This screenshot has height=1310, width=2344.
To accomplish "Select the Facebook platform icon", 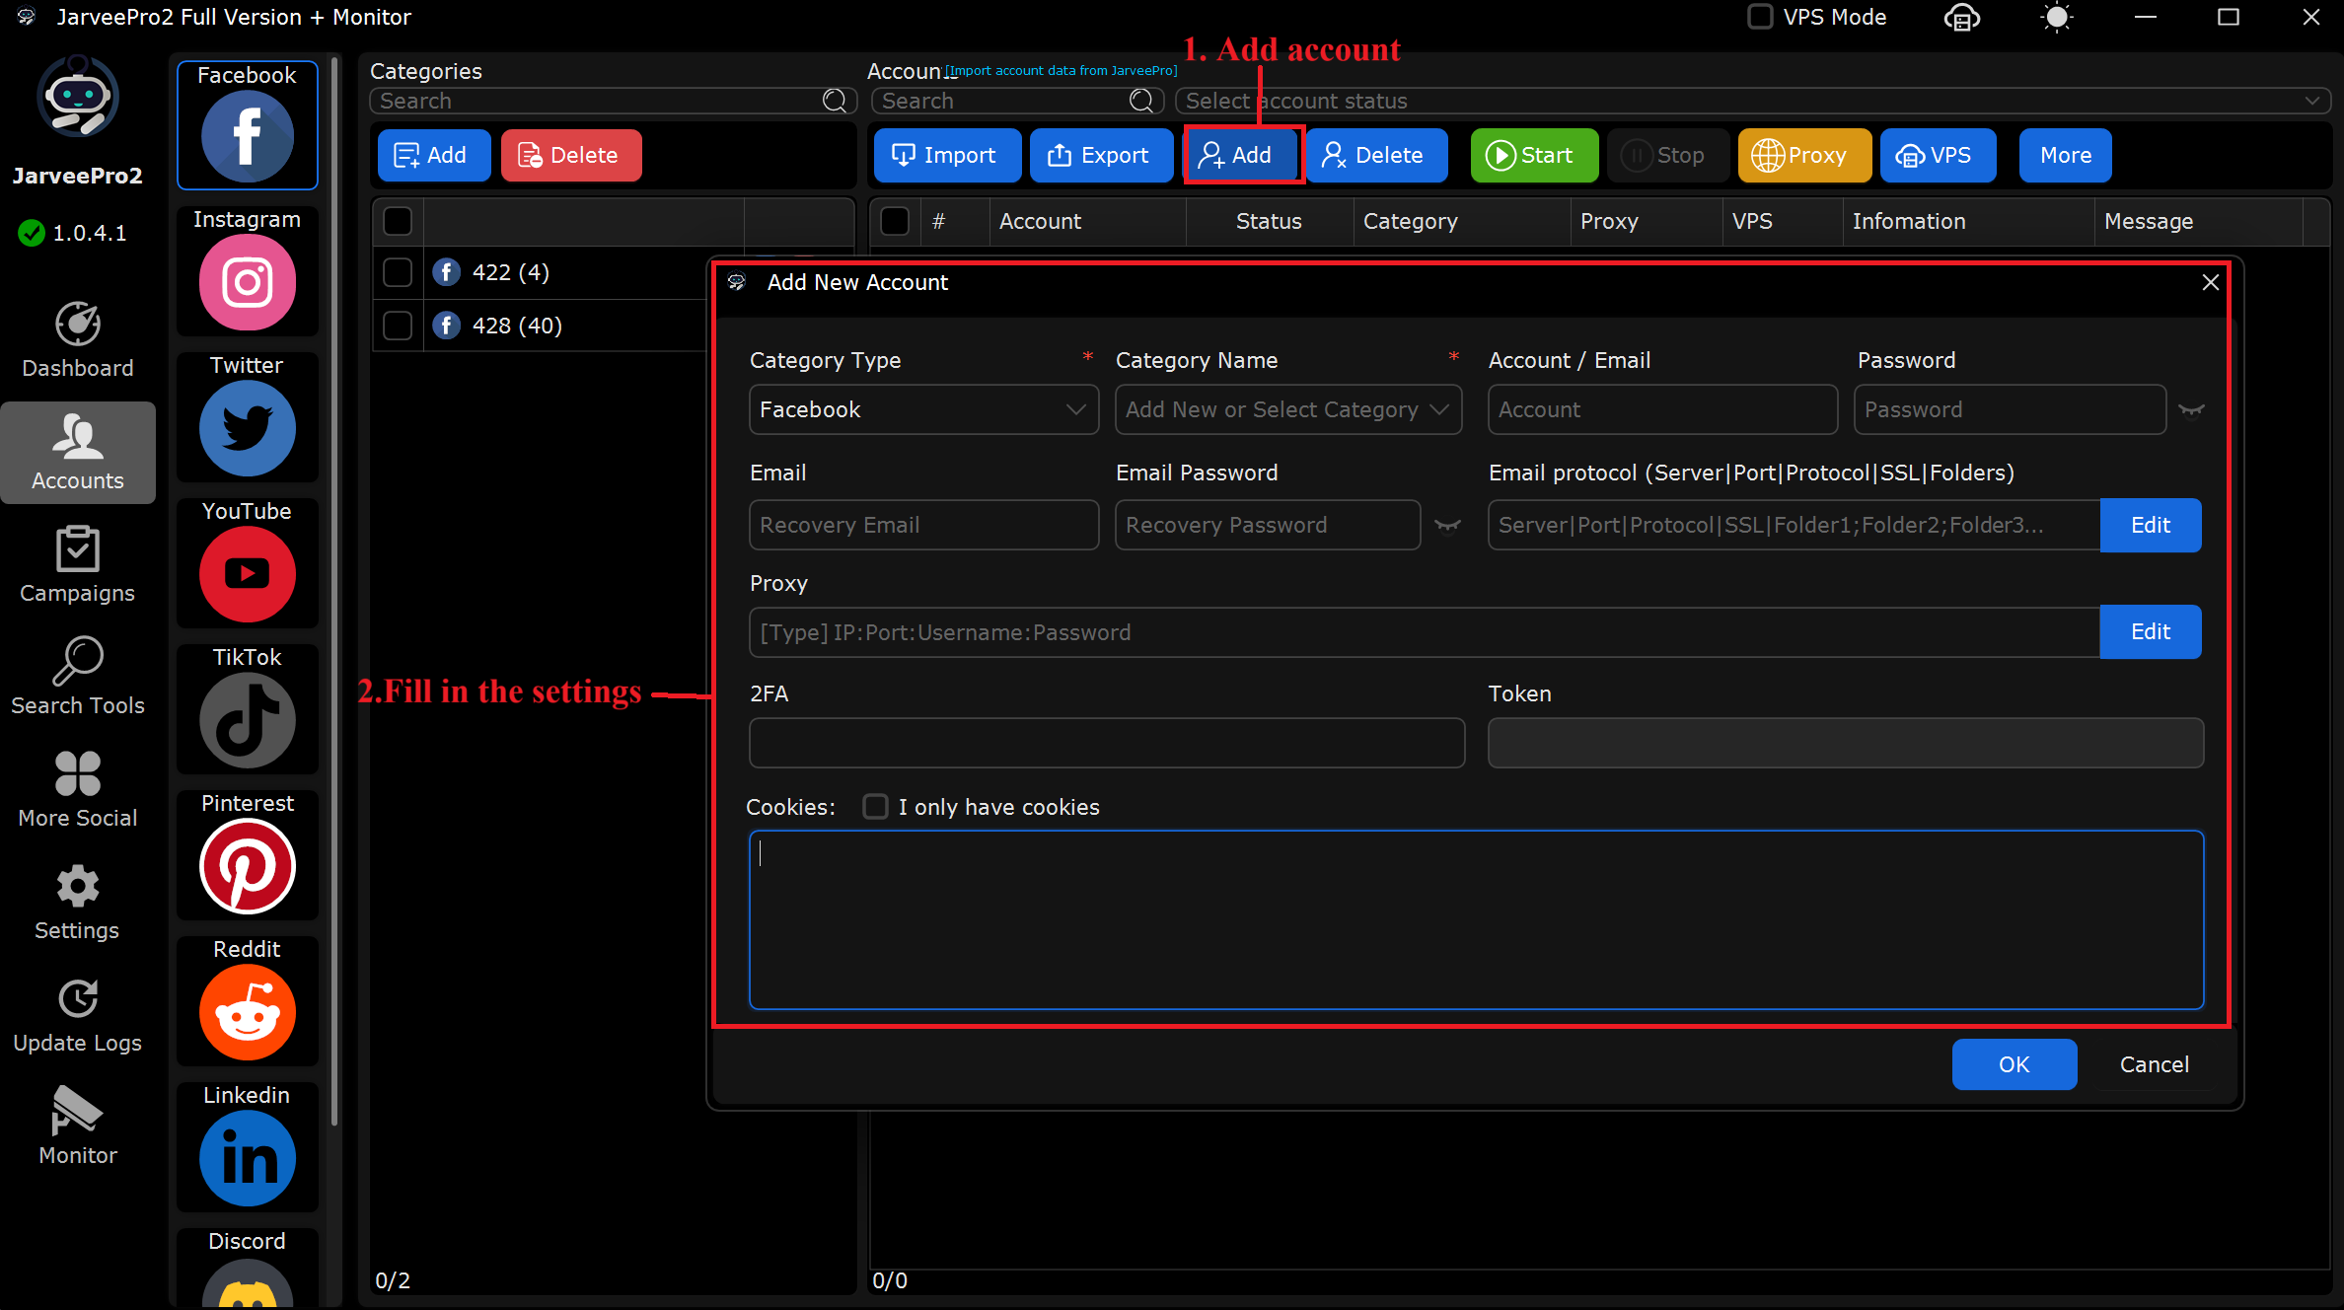I will 247,135.
